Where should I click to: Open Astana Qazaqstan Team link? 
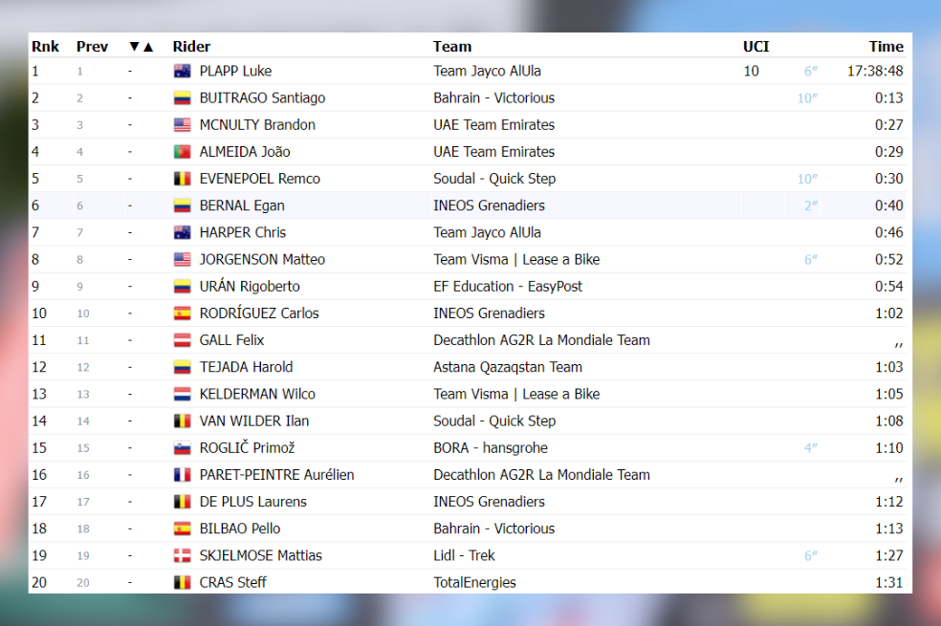click(x=508, y=367)
